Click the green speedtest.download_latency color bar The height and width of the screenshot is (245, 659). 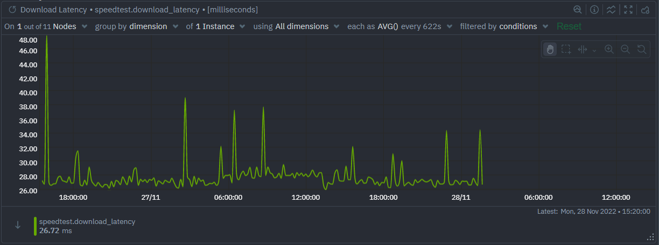(35, 226)
